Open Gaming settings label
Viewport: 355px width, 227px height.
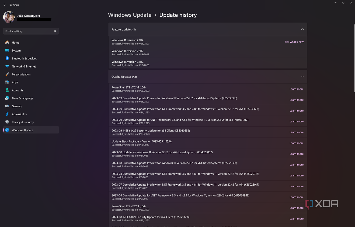coord(17,106)
